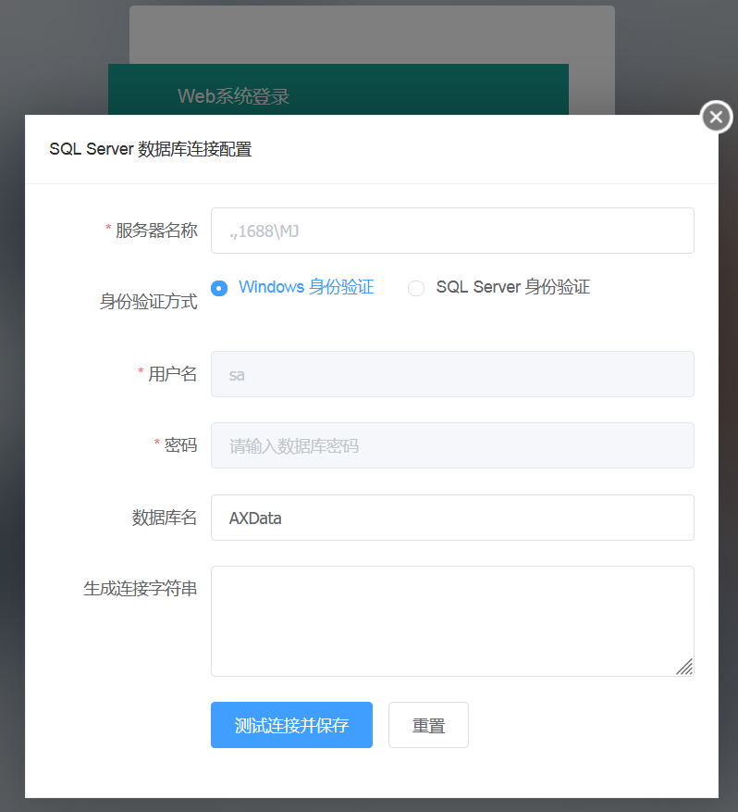The width and height of the screenshot is (738, 812).
Task: Click the 用户名 label
Action: pyautogui.click(x=173, y=374)
